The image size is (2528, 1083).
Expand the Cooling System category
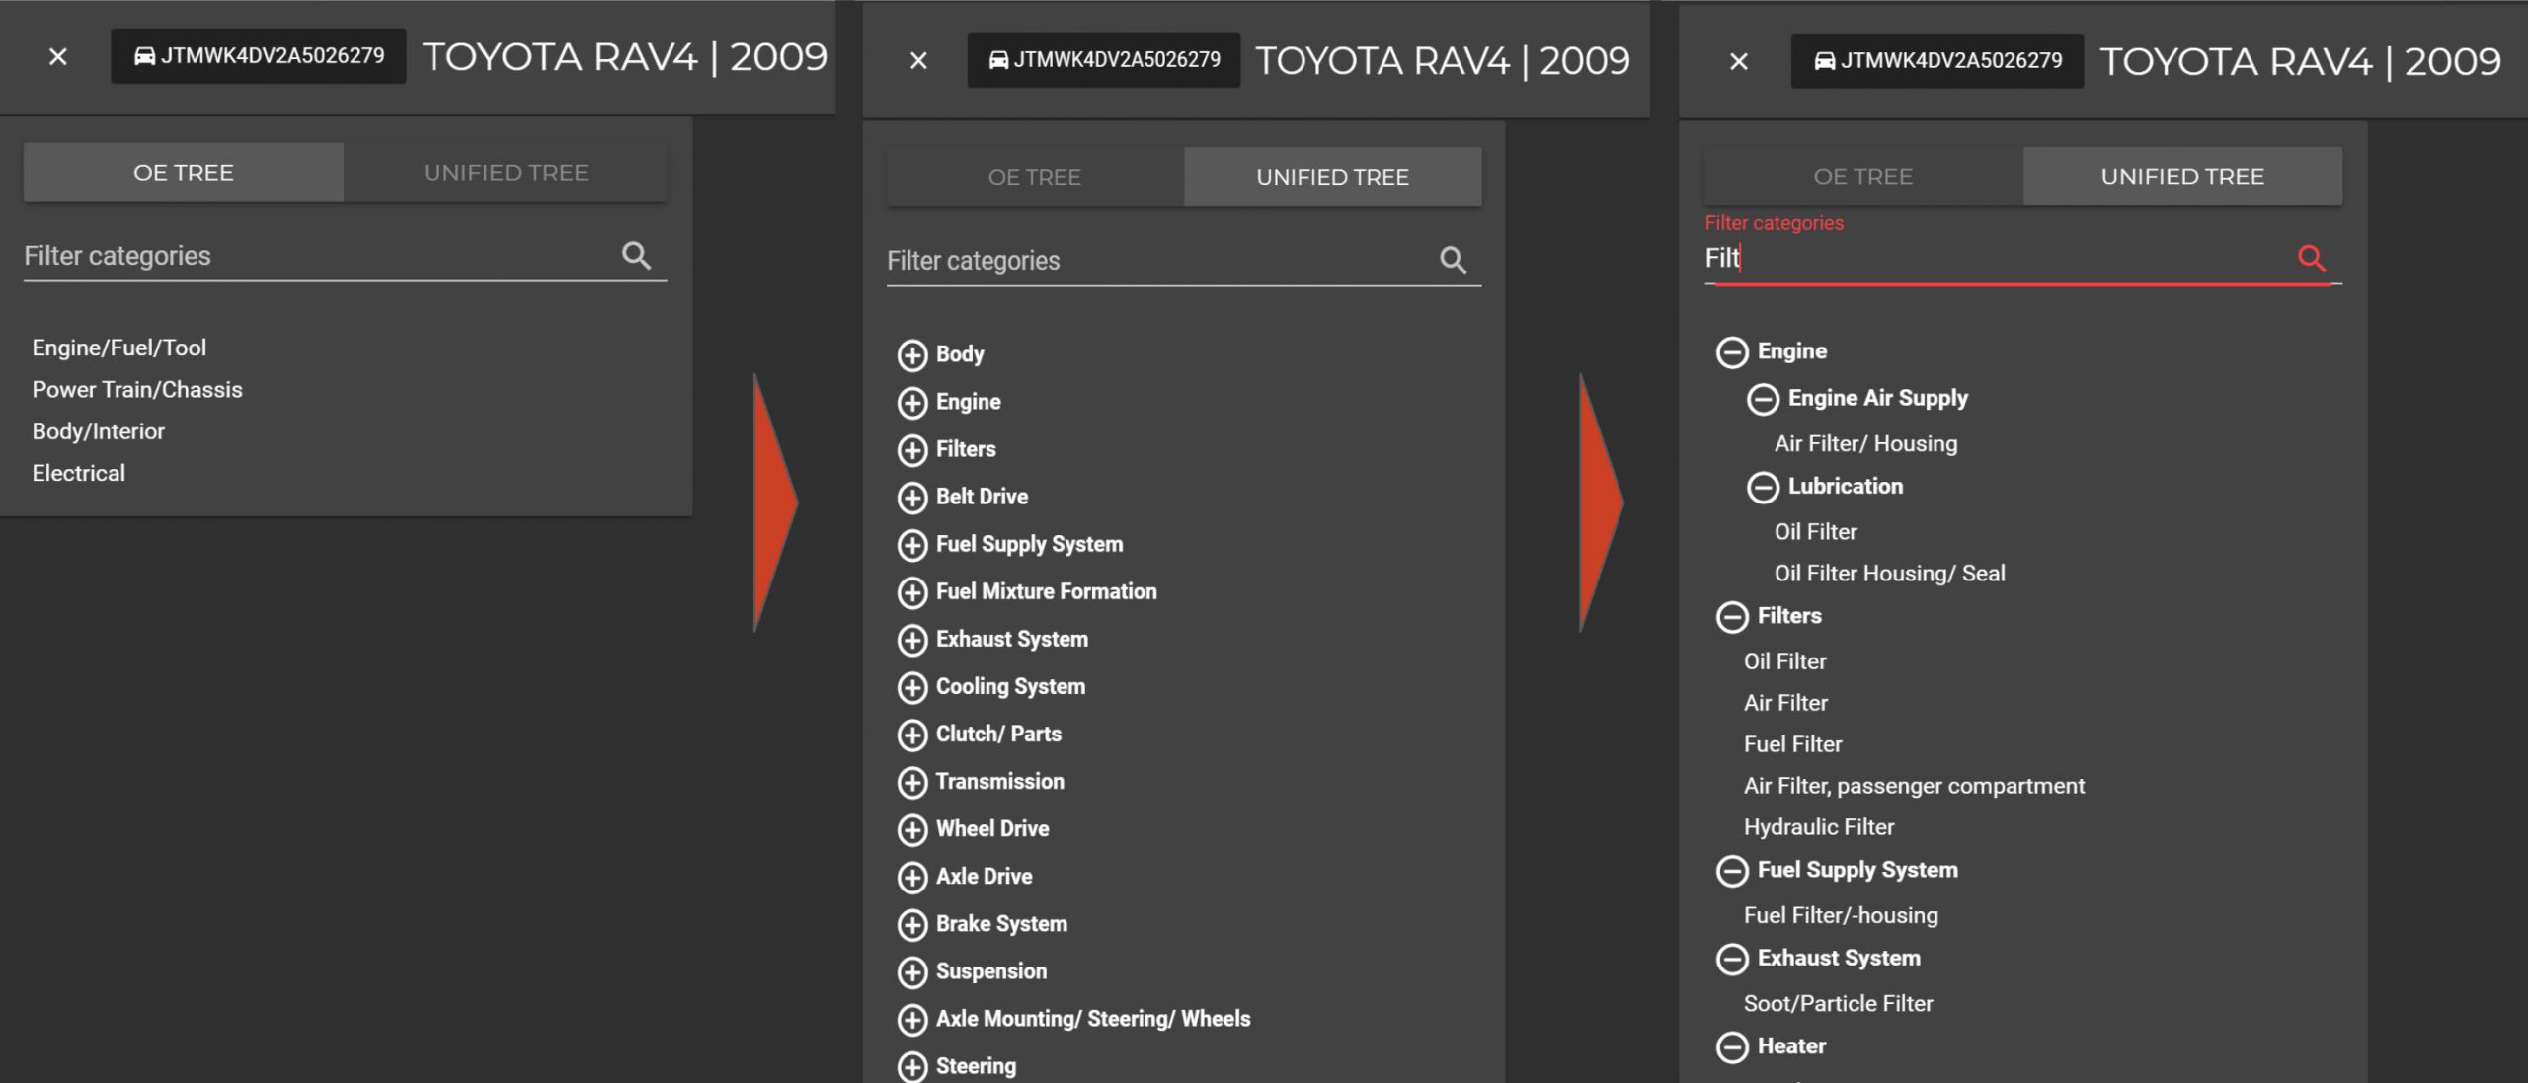coord(912,686)
